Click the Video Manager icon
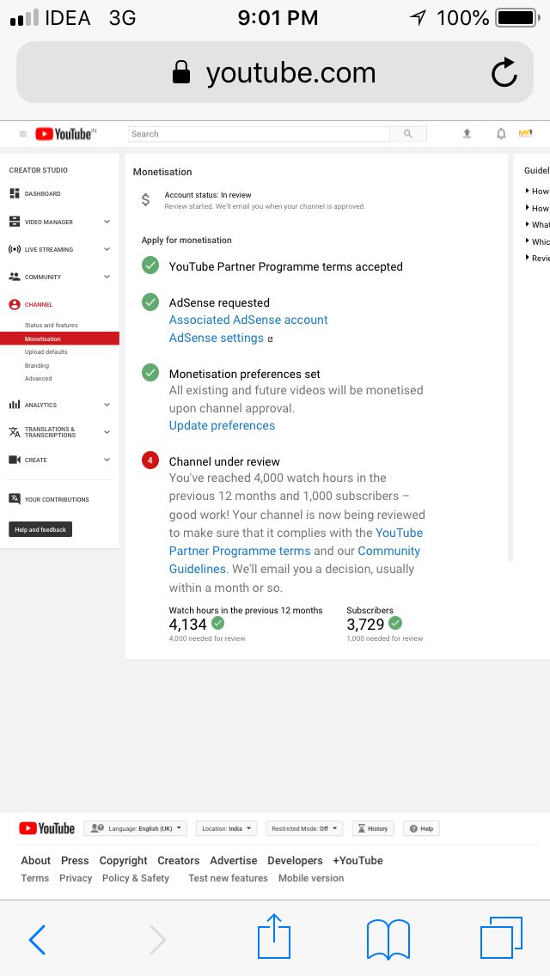Screen dimensions: 550x976 (15, 222)
